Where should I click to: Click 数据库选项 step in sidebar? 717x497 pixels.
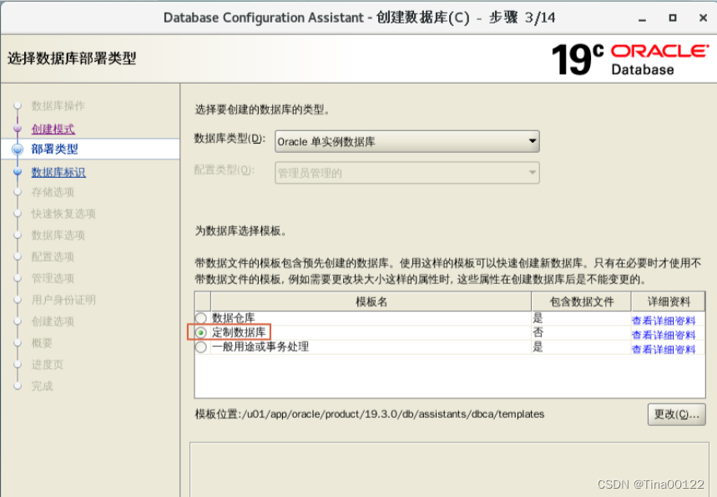(58, 236)
